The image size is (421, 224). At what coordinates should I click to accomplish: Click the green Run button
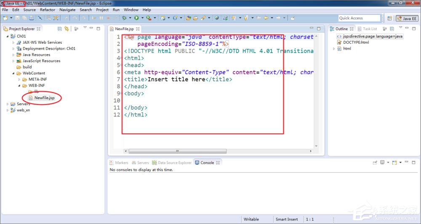(136, 18)
